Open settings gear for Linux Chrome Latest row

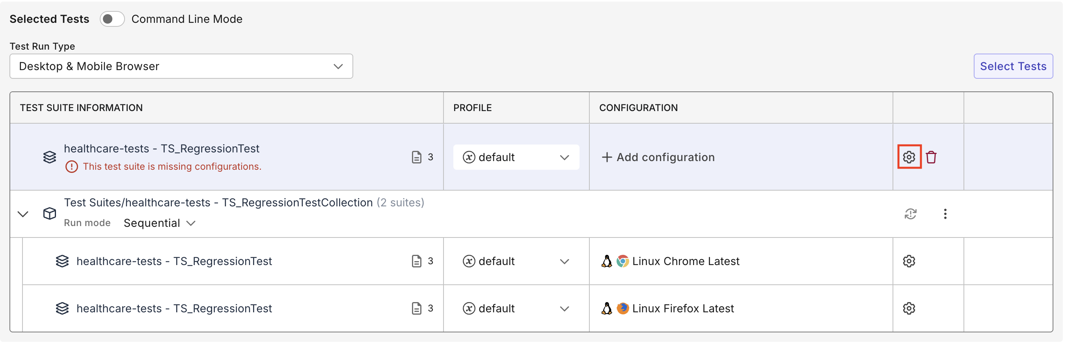coord(909,262)
